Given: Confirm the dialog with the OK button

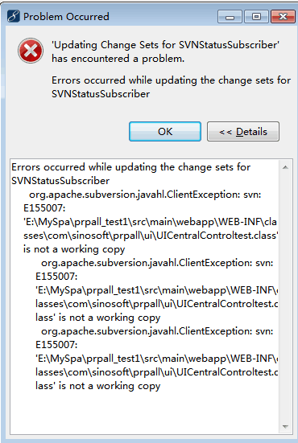Looking at the screenshot, I should (x=165, y=131).
